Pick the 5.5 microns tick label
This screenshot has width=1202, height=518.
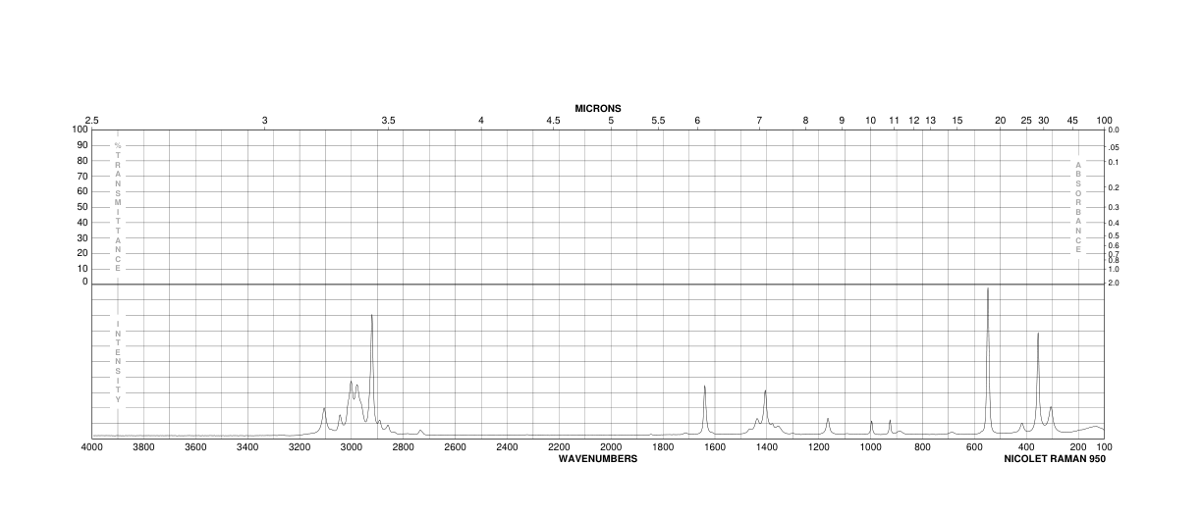(658, 121)
